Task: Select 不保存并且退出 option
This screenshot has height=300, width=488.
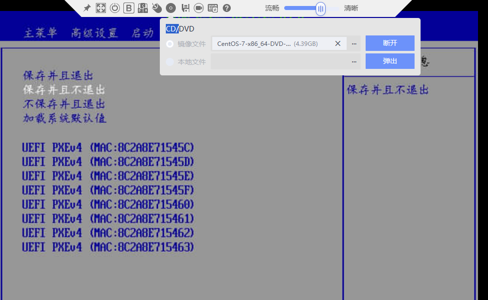Action: click(64, 104)
